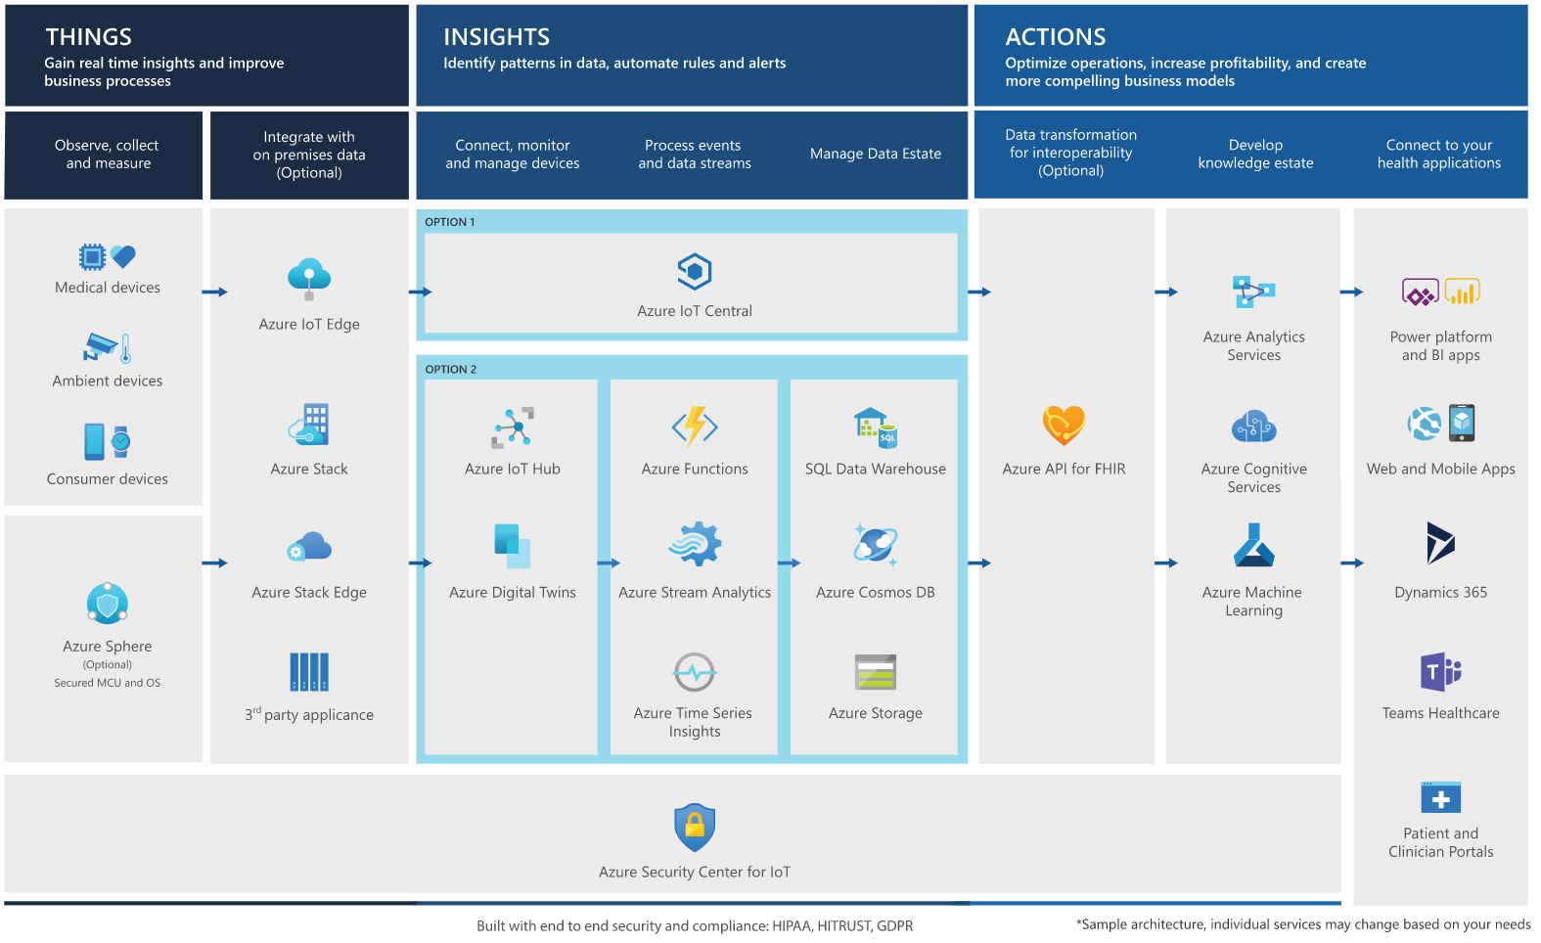Select the Azure IoT Hub icon

(513, 427)
